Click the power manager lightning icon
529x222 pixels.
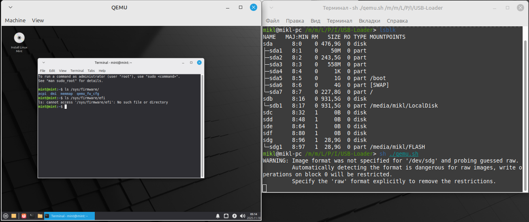point(234,216)
